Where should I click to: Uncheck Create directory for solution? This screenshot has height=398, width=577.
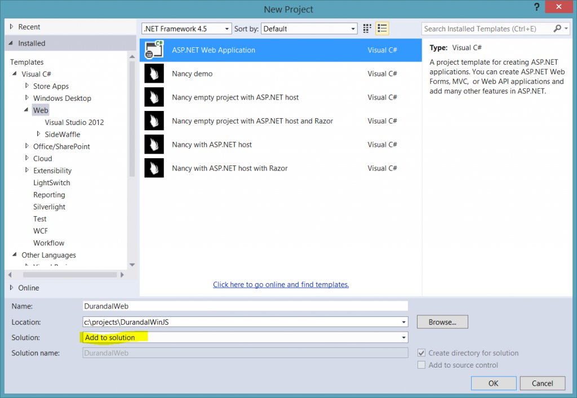421,353
